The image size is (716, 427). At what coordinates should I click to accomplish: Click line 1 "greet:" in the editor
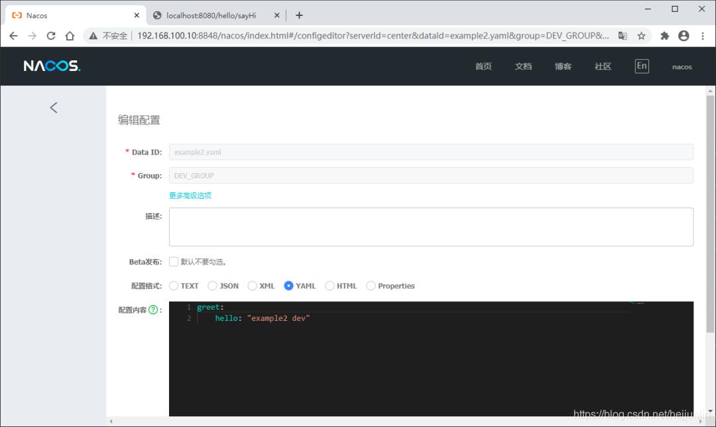(211, 308)
